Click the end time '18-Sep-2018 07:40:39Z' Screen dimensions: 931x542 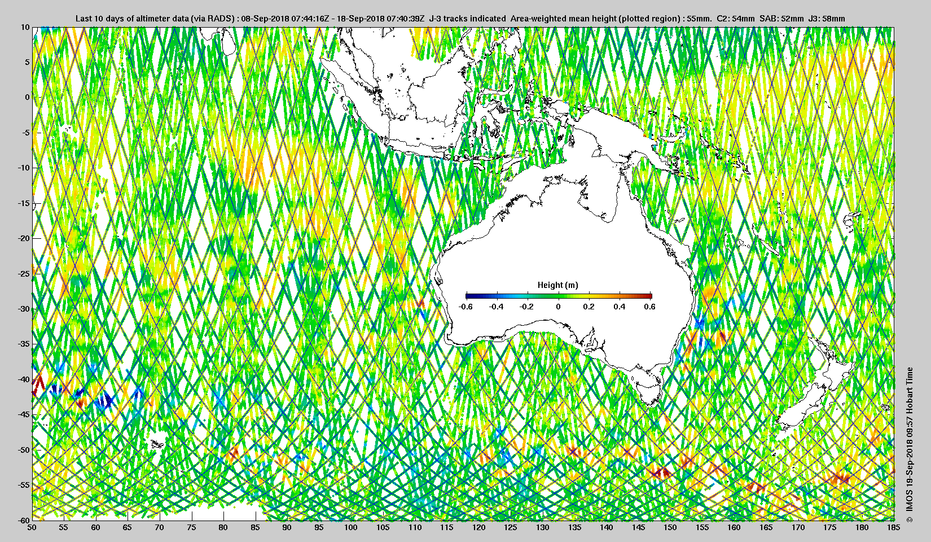381,19
